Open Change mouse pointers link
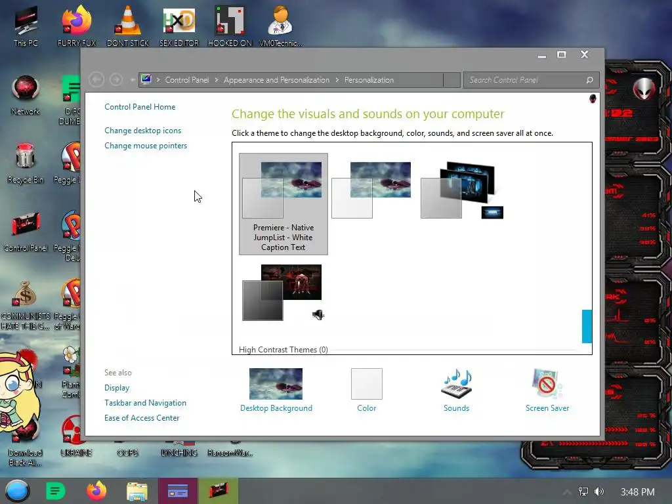The width and height of the screenshot is (672, 504). pyautogui.click(x=146, y=146)
